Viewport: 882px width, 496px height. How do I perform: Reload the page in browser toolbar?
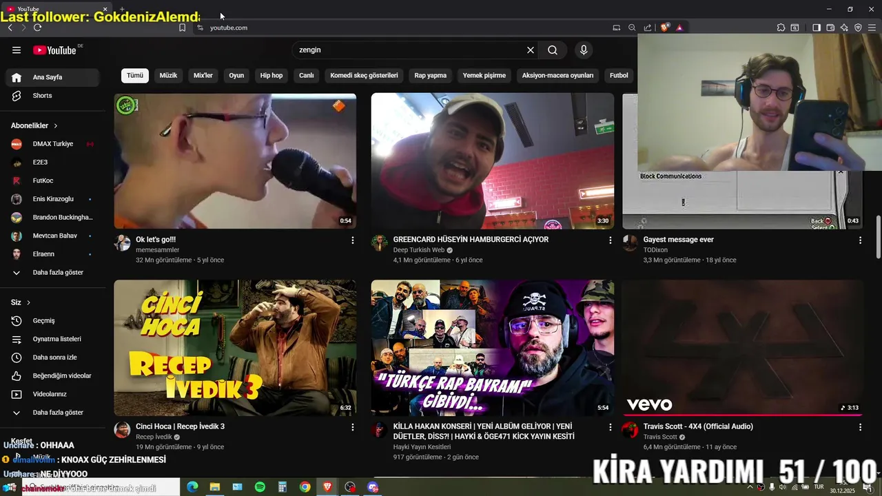[x=37, y=28]
